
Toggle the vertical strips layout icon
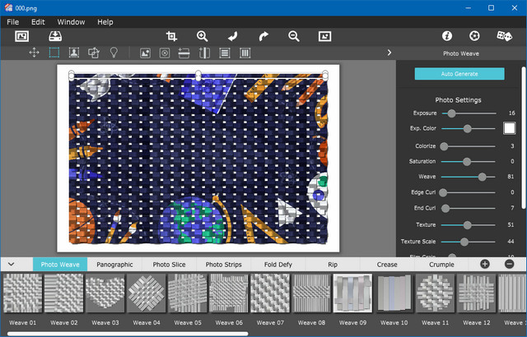(245, 53)
